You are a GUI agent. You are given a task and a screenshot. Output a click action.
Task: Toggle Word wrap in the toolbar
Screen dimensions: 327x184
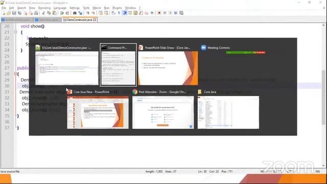113,13
